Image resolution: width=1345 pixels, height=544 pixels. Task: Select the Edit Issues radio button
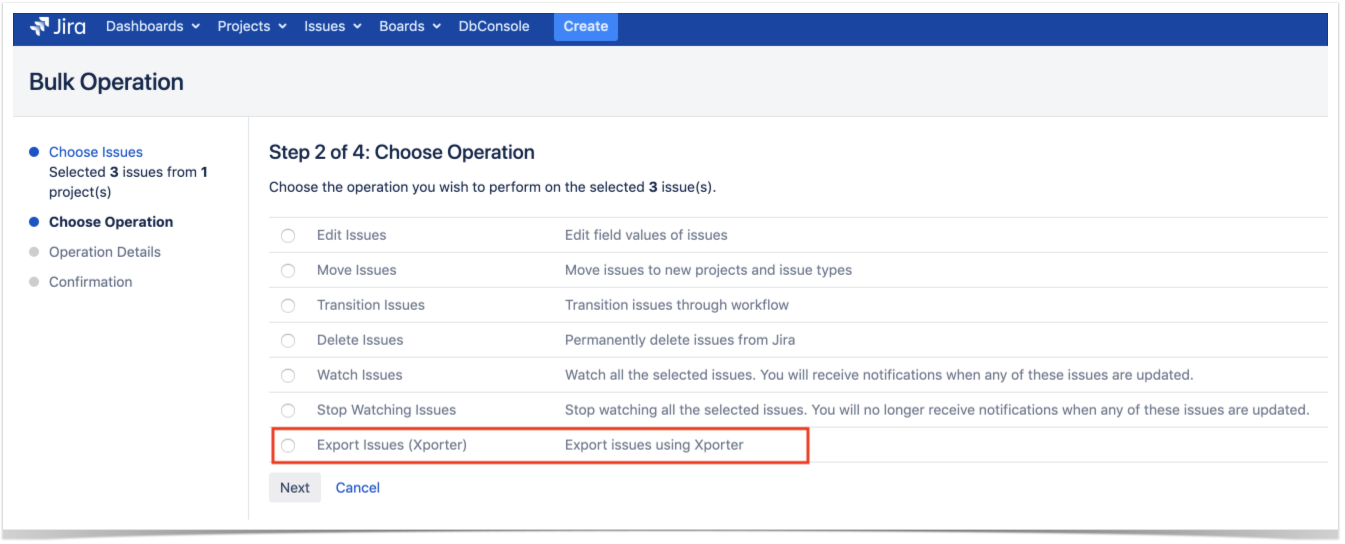pos(287,236)
